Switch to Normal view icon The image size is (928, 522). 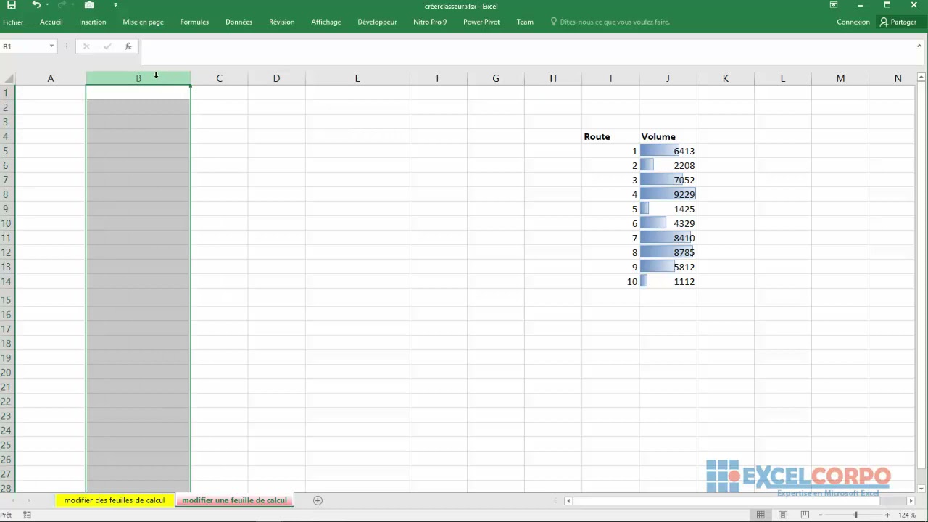[761, 515]
